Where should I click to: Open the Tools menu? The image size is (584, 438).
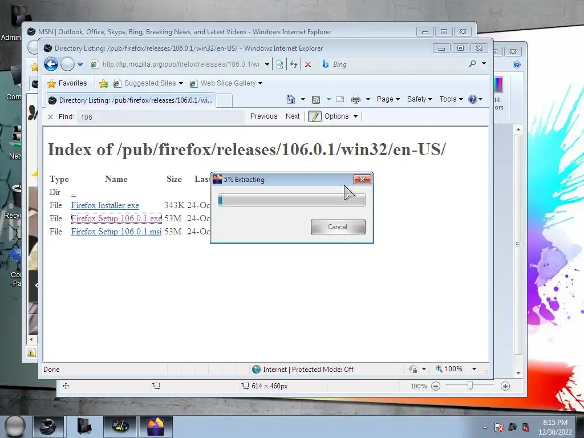[x=451, y=99]
